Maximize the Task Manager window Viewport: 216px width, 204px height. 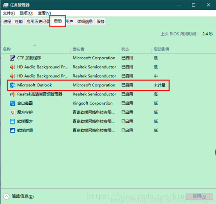[x=193, y=5]
